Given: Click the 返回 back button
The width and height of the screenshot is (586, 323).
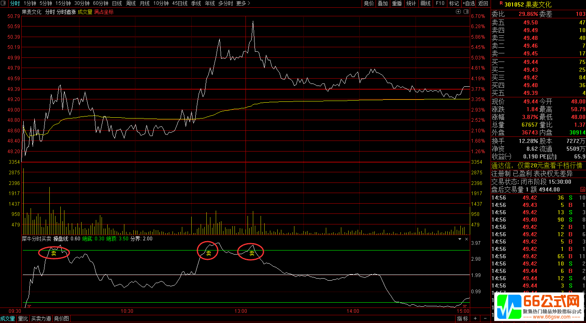Looking at the screenshot, I should pyautogui.click(x=483, y=3).
